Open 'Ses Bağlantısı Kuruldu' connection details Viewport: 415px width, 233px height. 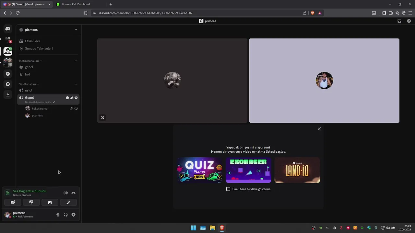click(30, 191)
